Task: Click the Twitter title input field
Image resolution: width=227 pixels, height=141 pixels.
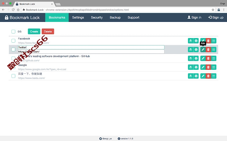Action: 91,47
